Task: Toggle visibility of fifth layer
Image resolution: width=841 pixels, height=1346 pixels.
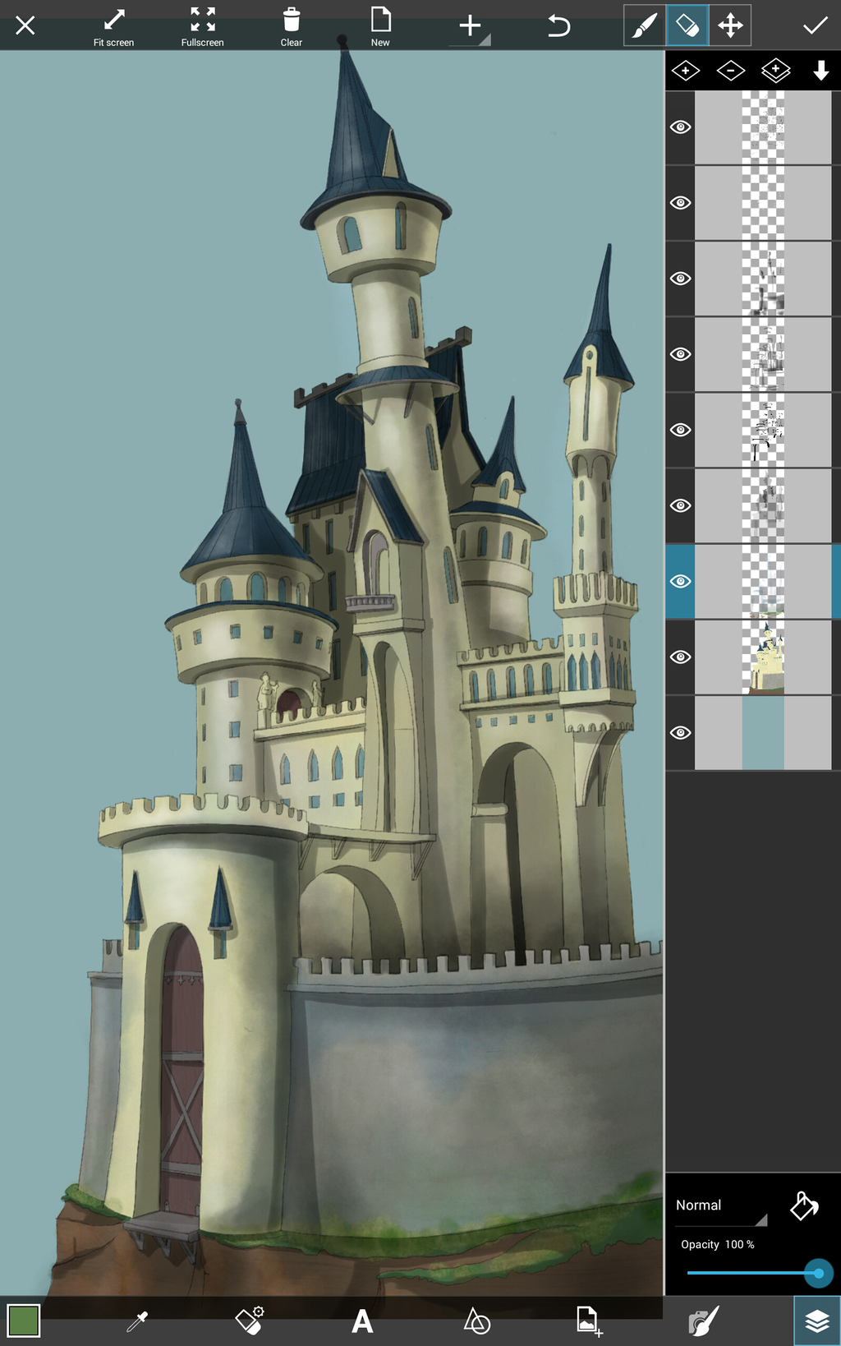Action: click(680, 430)
